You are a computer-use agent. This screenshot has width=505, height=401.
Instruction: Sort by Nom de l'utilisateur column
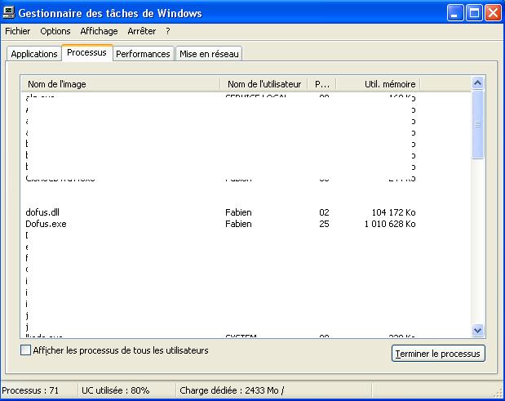pyautogui.click(x=264, y=84)
